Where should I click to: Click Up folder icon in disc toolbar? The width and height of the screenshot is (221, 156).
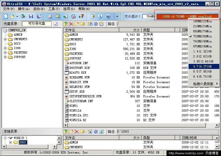[x=66, y=24]
